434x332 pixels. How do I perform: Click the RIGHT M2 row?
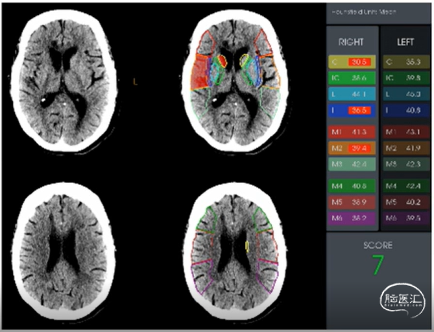pyautogui.click(x=352, y=148)
